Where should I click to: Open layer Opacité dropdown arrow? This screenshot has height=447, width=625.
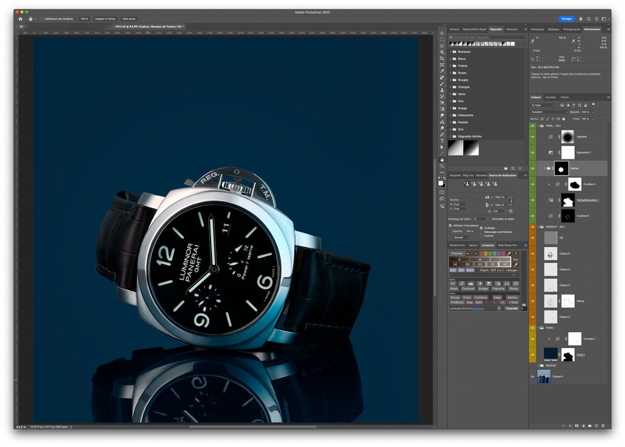(x=592, y=112)
